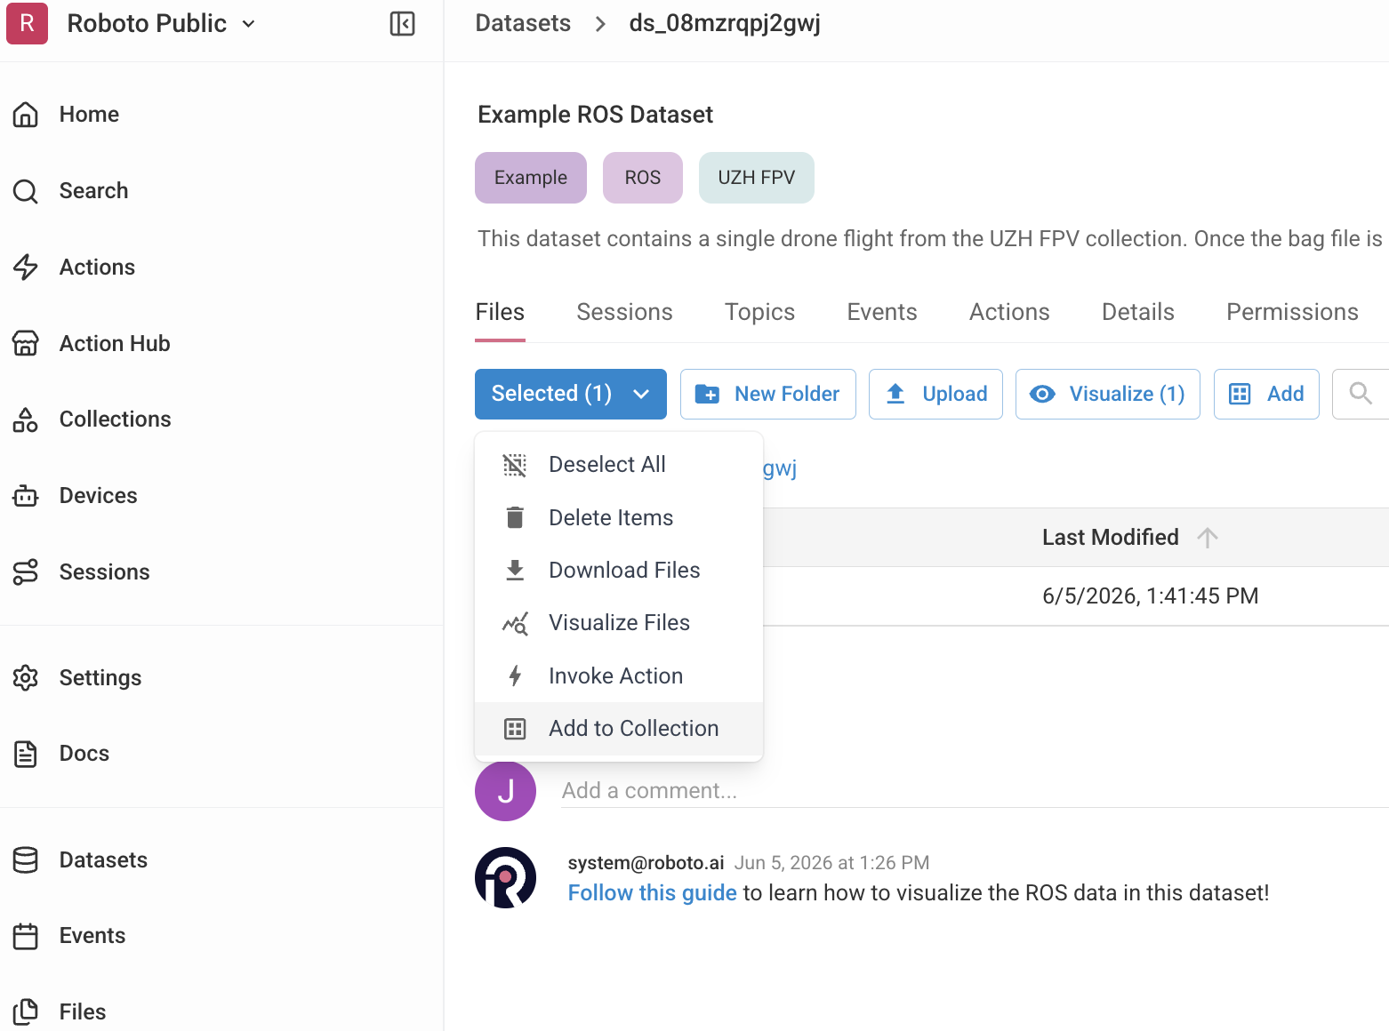Choose Deselect All from menu
1389x1031 pixels.
(619, 465)
